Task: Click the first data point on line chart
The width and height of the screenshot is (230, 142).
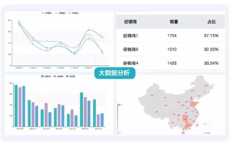Action: click(19, 23)
